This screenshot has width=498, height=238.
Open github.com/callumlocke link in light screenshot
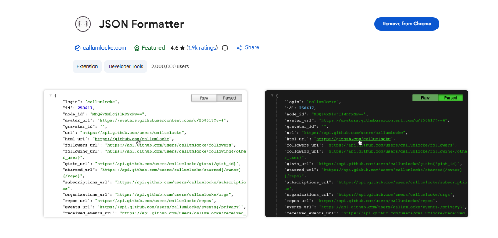133,139
